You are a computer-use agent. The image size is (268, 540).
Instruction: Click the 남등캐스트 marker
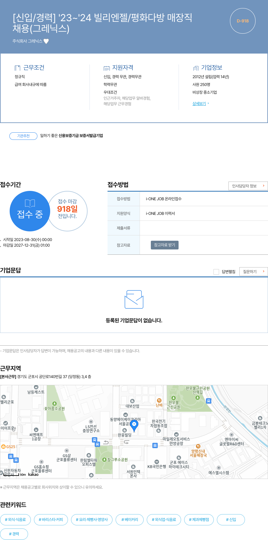pos(36,387)
